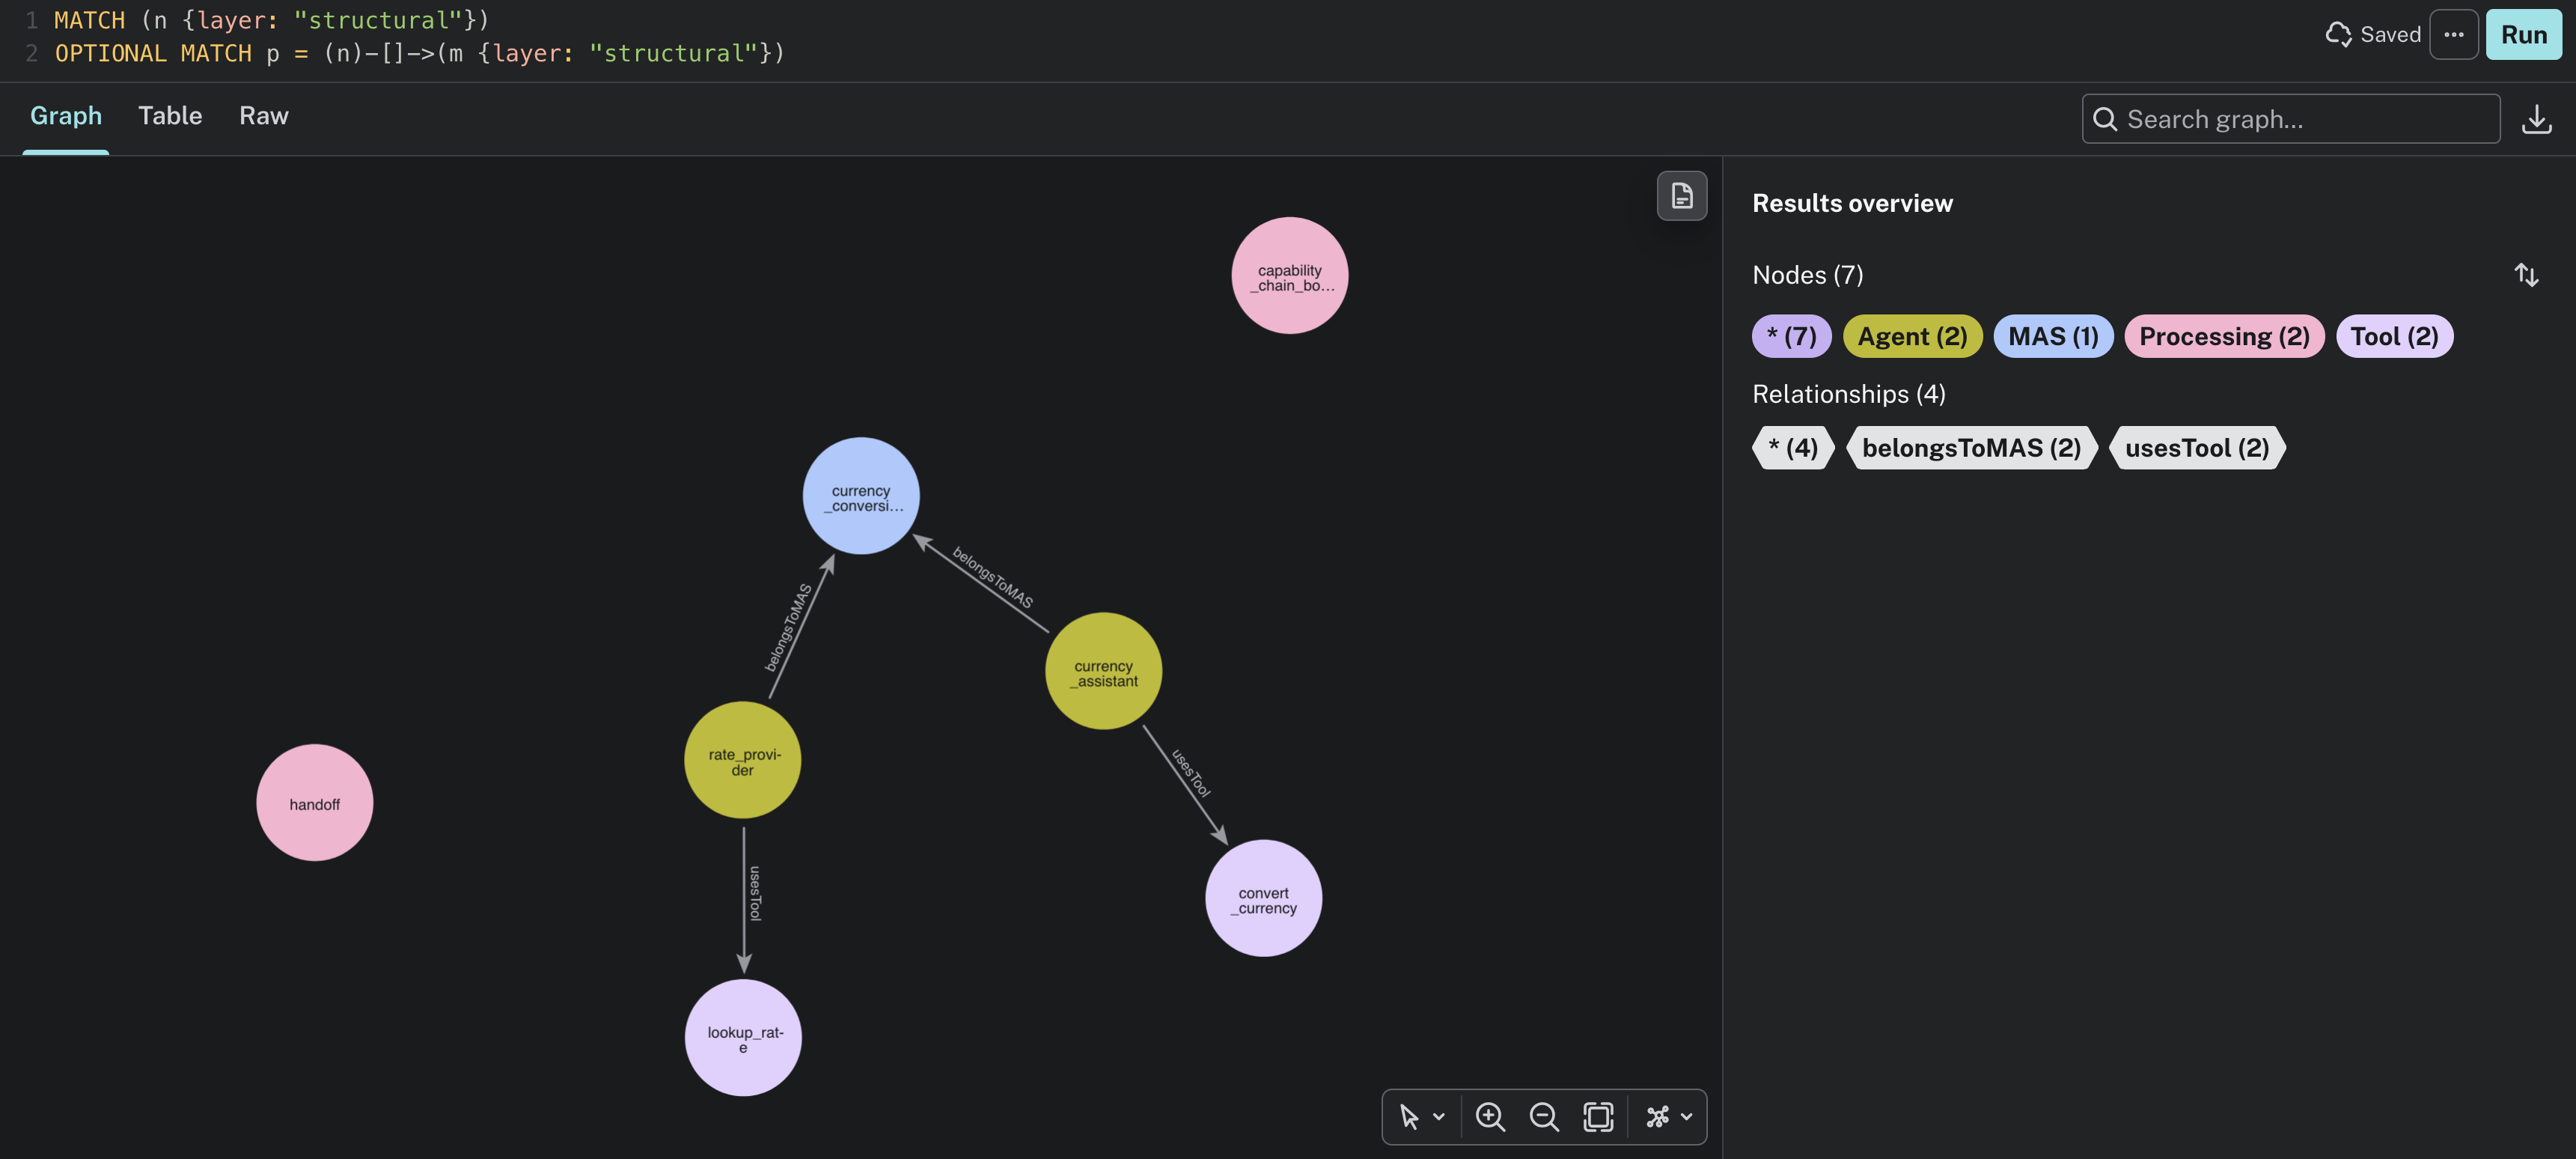Image resolution: width=2576 pixels, height=1159 pixels.
Task: Select the currency_conversi… MAS node
Action: coord(861,496)
